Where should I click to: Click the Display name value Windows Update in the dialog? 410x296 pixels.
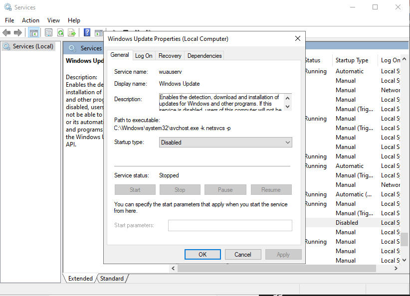180,84
